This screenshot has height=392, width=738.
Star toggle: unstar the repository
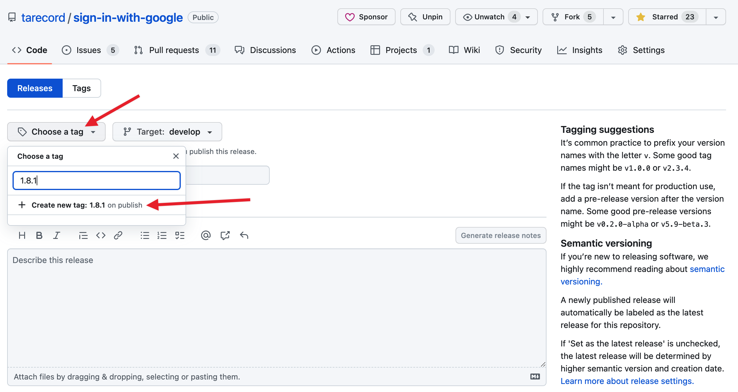click(x=667, y=17)
